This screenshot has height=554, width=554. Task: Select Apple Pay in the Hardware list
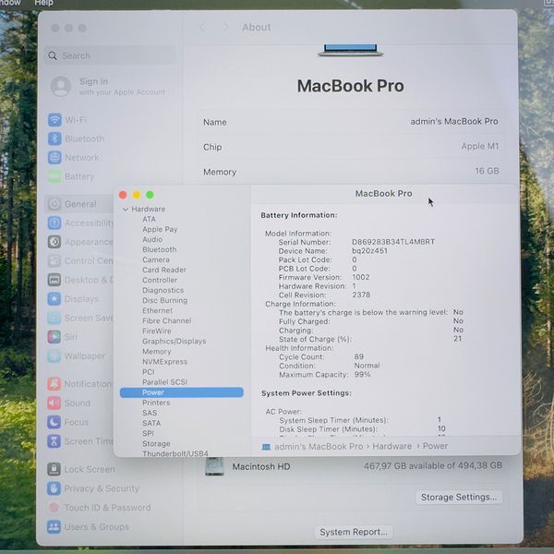[x=160, y=229]
